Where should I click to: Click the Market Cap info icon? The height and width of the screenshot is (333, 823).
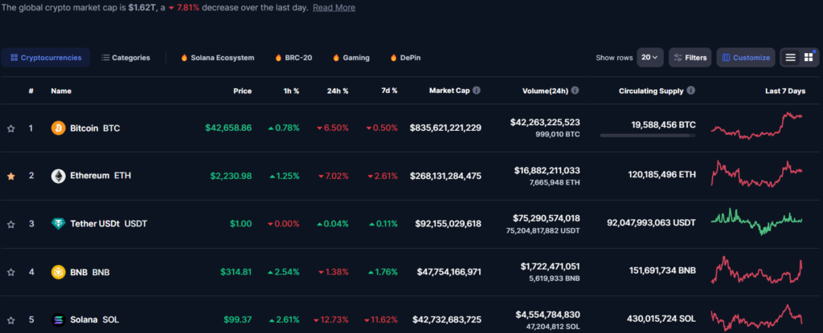pyautogui.click(x=477, y=91)
